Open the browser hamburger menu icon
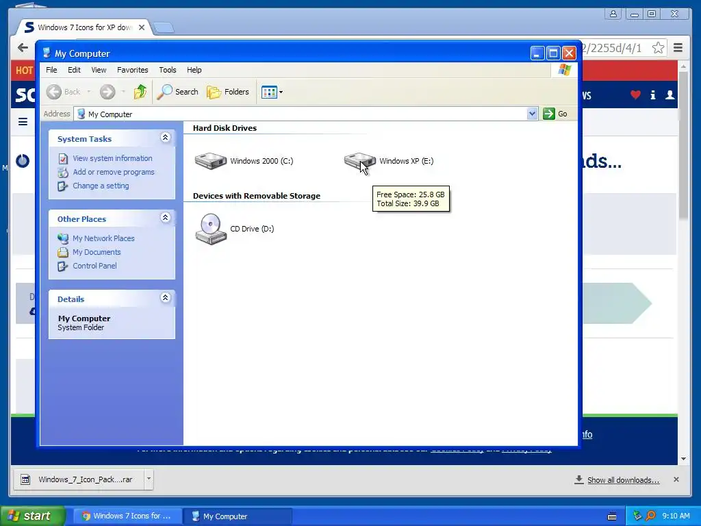Viewport: 701px width, 526px height. click(678, 47)
